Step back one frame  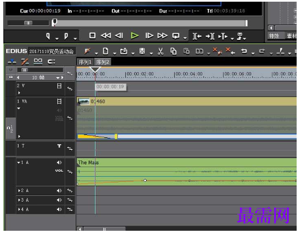point(119,35)
